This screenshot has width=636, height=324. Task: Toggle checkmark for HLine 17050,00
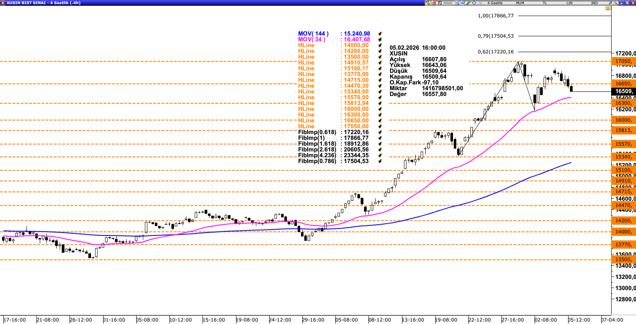379,127
